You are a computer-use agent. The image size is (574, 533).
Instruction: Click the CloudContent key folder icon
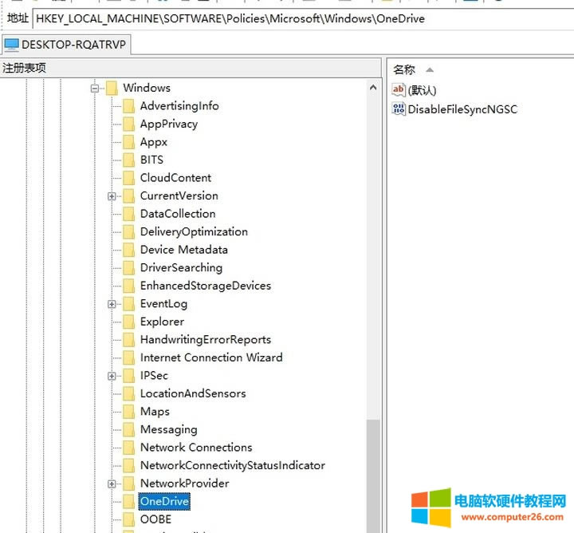pos(128,178)
